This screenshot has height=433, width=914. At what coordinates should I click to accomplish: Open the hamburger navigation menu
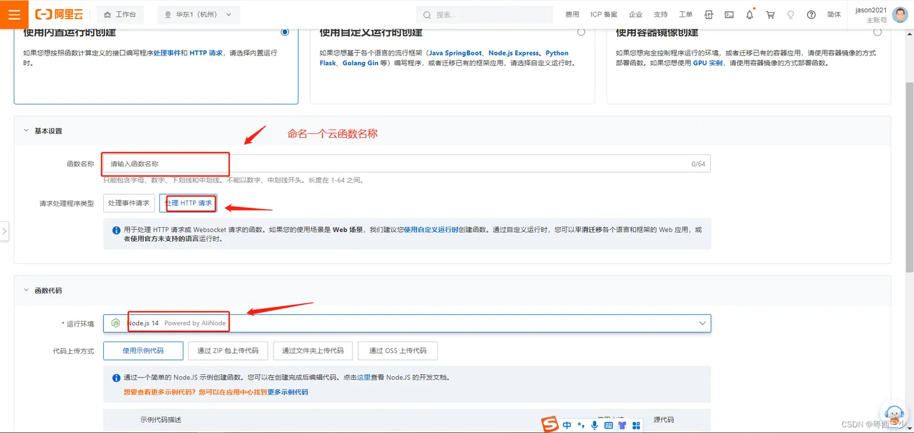[14, 14]
